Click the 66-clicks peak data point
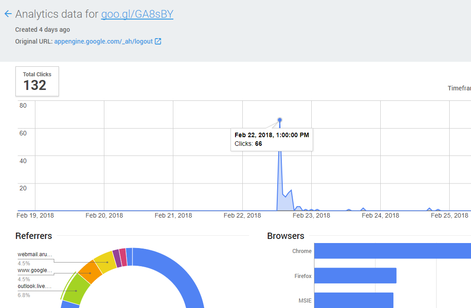The height and width of the screenshot is (308, 471). [280, 120]
